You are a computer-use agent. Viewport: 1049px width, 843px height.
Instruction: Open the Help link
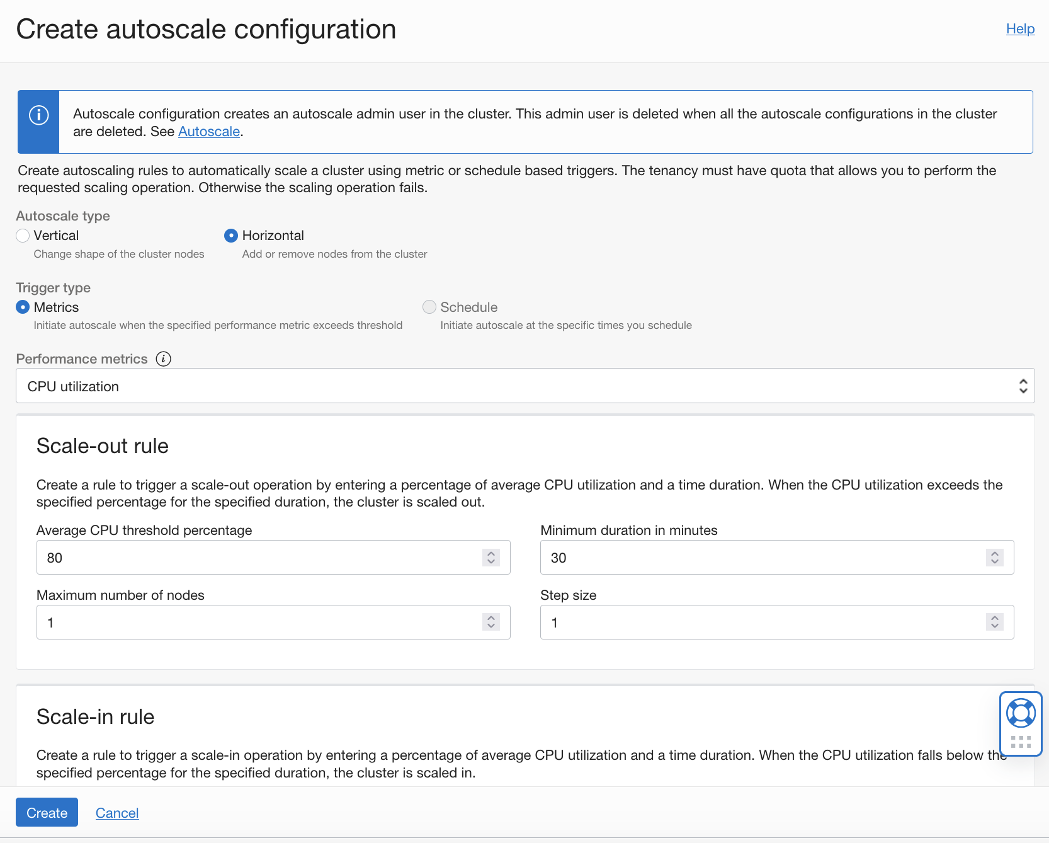pyautogui.click(x=1019, y=28)
